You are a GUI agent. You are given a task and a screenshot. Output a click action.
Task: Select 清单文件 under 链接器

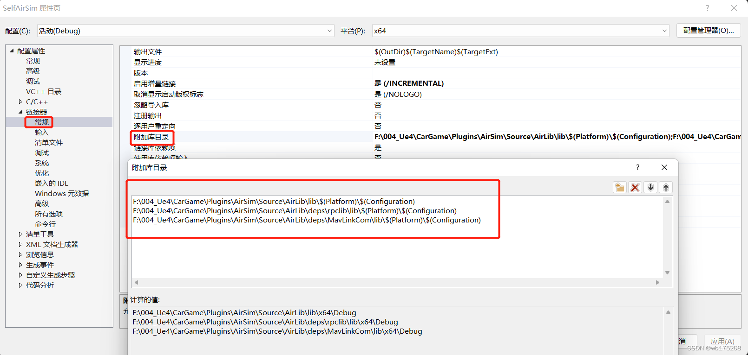[x=49, y=142]
